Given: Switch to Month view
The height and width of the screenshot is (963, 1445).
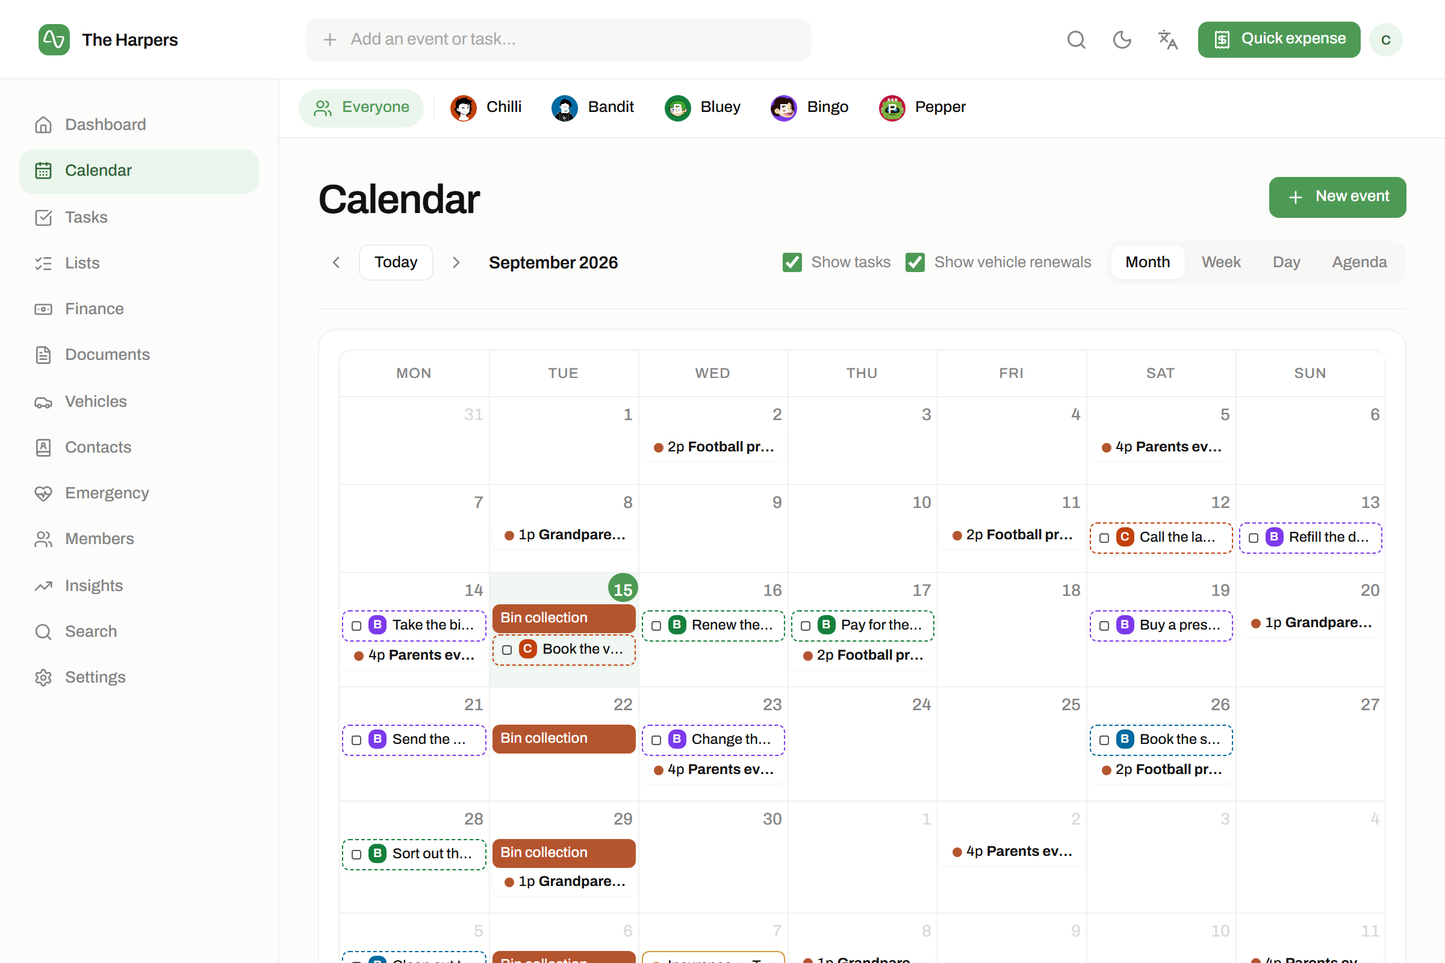Looking at the screenshot, I should 1147,262.
